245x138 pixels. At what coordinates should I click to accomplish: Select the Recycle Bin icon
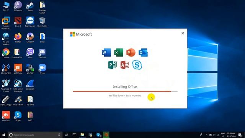(x=42, y=22)
